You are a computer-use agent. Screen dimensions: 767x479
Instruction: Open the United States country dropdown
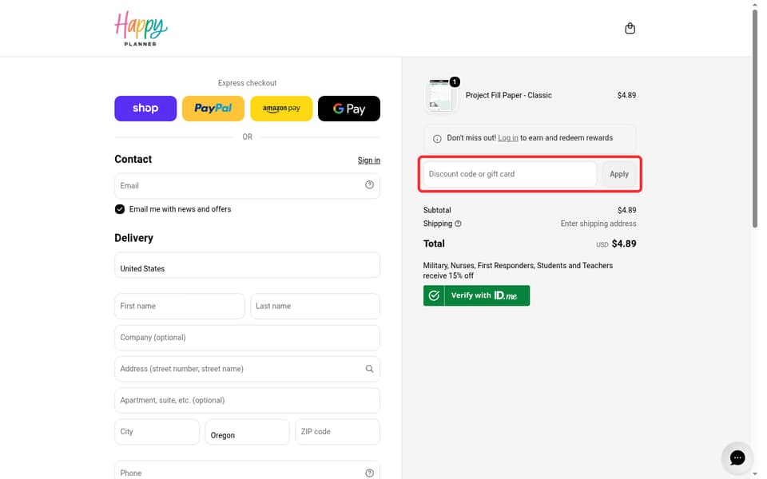(247, 265)
